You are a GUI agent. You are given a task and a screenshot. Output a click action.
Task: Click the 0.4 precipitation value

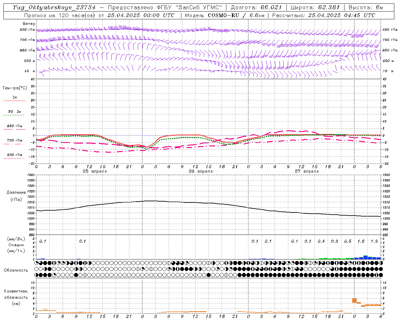[321, 241]
